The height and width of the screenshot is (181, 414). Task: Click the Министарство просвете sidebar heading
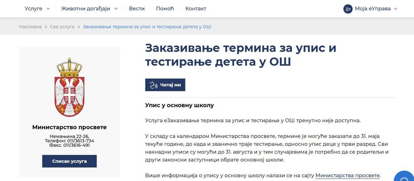tap(70, 127)
